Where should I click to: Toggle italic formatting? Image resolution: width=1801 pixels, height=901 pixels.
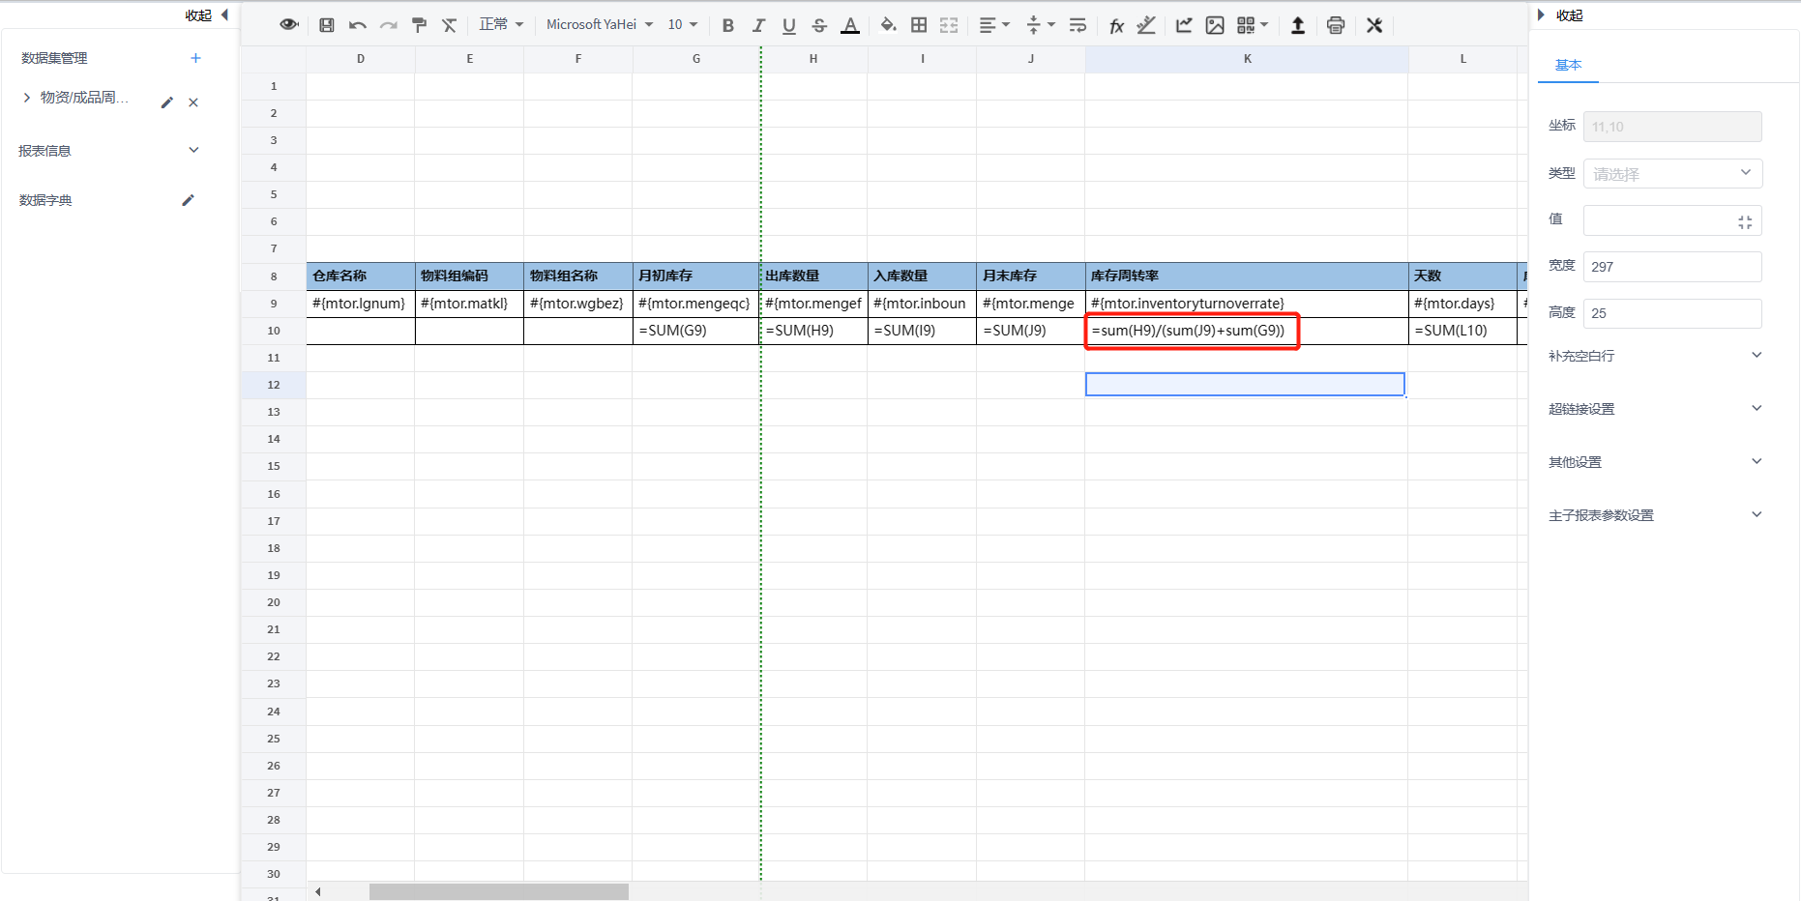click(x=758, y=25)
